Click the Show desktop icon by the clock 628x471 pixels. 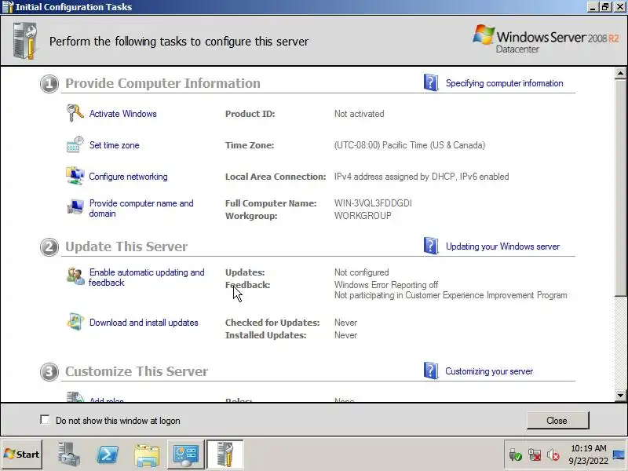(619, 455)
